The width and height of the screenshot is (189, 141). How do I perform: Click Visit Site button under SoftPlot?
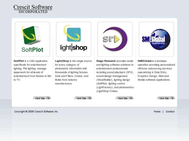42,98
